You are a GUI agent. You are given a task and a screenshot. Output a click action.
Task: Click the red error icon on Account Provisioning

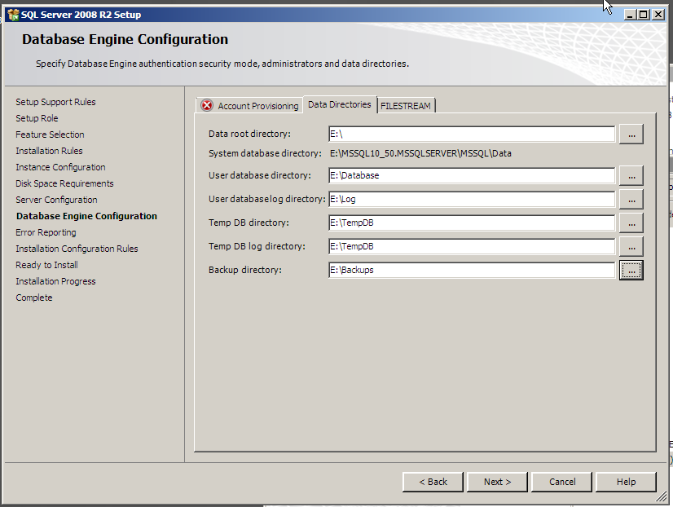tap(207, 105)
